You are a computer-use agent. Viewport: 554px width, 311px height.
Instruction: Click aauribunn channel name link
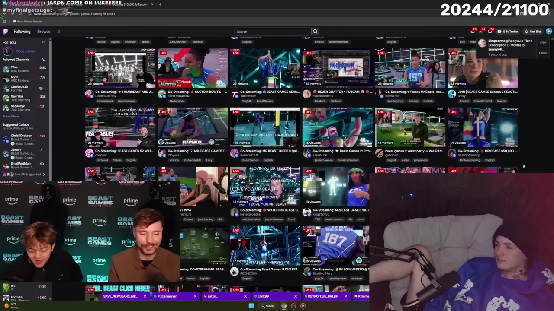click(x=320, y=155)
